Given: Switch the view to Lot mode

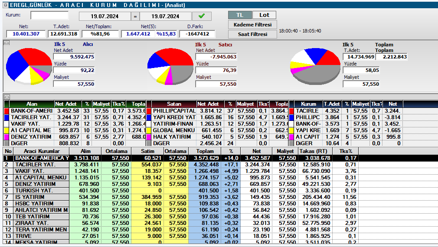Looking at the screenshot, I should tap(264, 15).
